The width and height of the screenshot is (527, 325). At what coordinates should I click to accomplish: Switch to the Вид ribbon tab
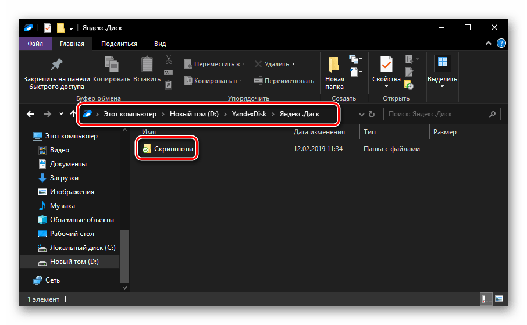160,44
